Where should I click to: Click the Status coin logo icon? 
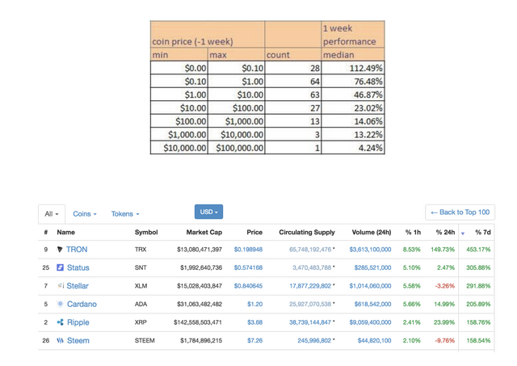coord(60,267)
